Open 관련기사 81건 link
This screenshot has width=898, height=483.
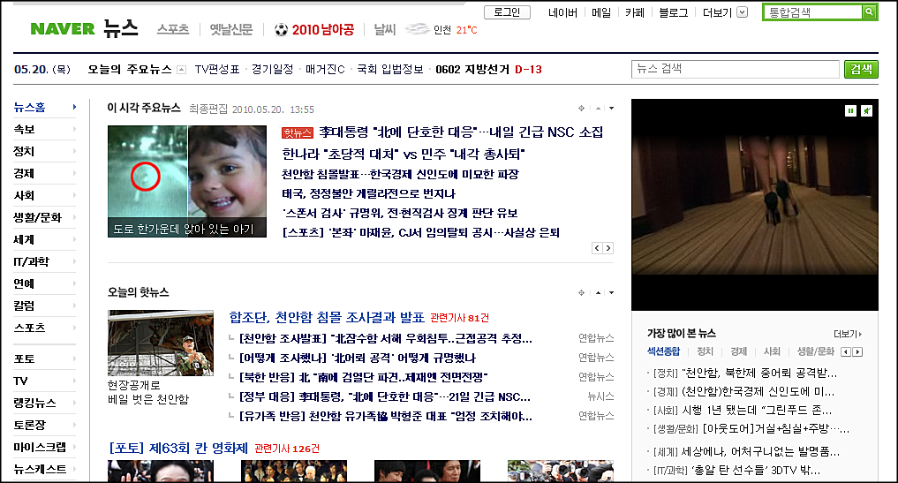point(460,318)
